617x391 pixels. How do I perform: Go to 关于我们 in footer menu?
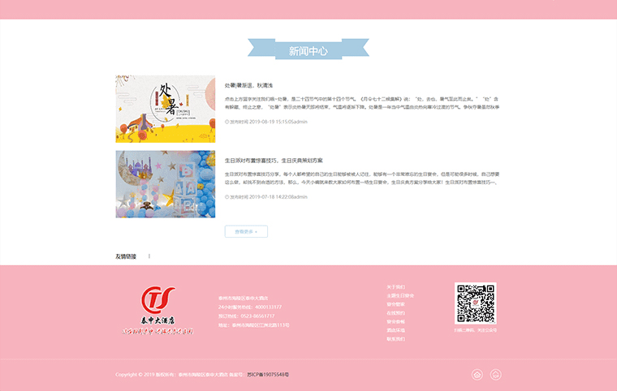(396, 287)
